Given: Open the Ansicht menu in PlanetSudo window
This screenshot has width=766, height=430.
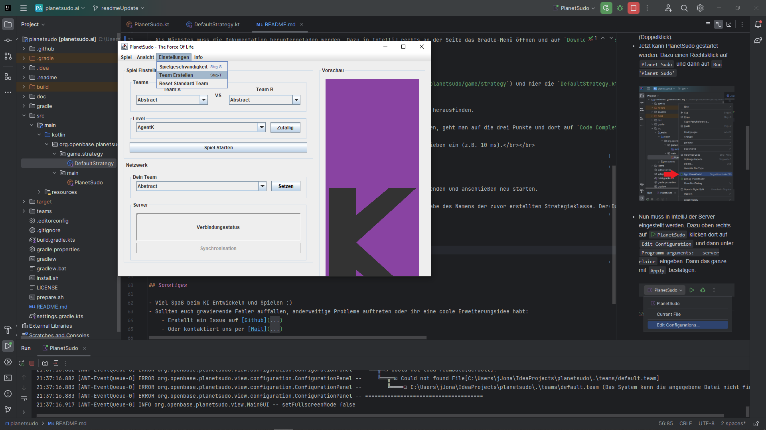Looking at the screenshot, I should click(145, 57).
